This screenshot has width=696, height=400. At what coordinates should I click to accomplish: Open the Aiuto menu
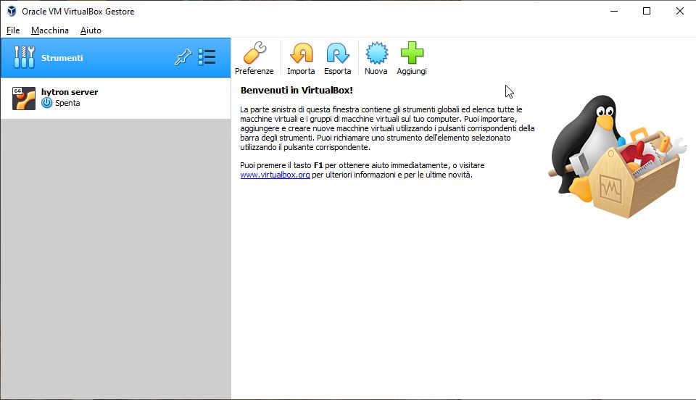(91, 30)
